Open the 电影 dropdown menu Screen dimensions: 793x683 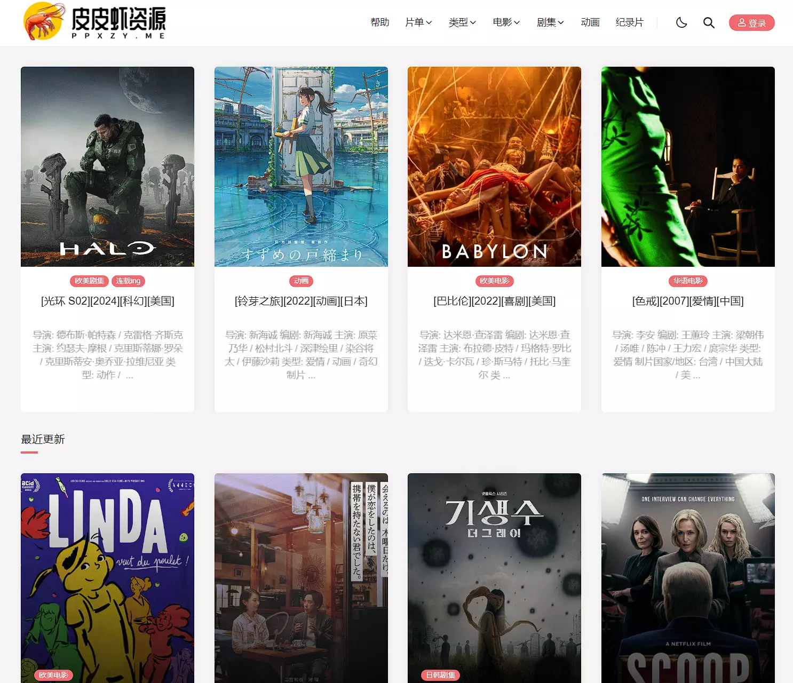coord(506,22)
